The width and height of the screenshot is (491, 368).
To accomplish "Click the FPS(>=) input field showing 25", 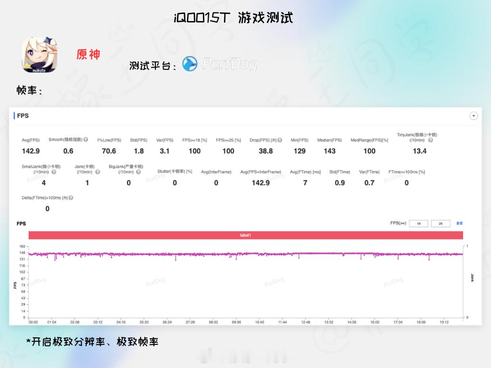I will pos(441,223).
